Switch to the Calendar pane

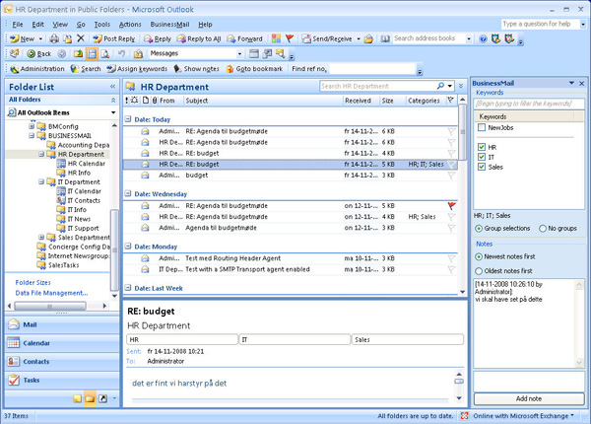tap(62, 343)
